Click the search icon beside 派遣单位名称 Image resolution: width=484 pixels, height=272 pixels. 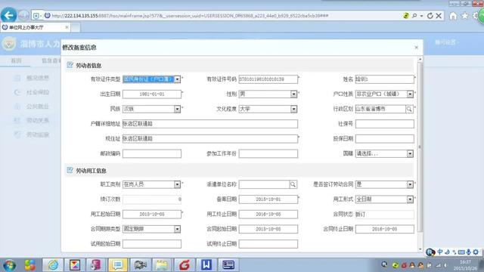click(293, 184)
